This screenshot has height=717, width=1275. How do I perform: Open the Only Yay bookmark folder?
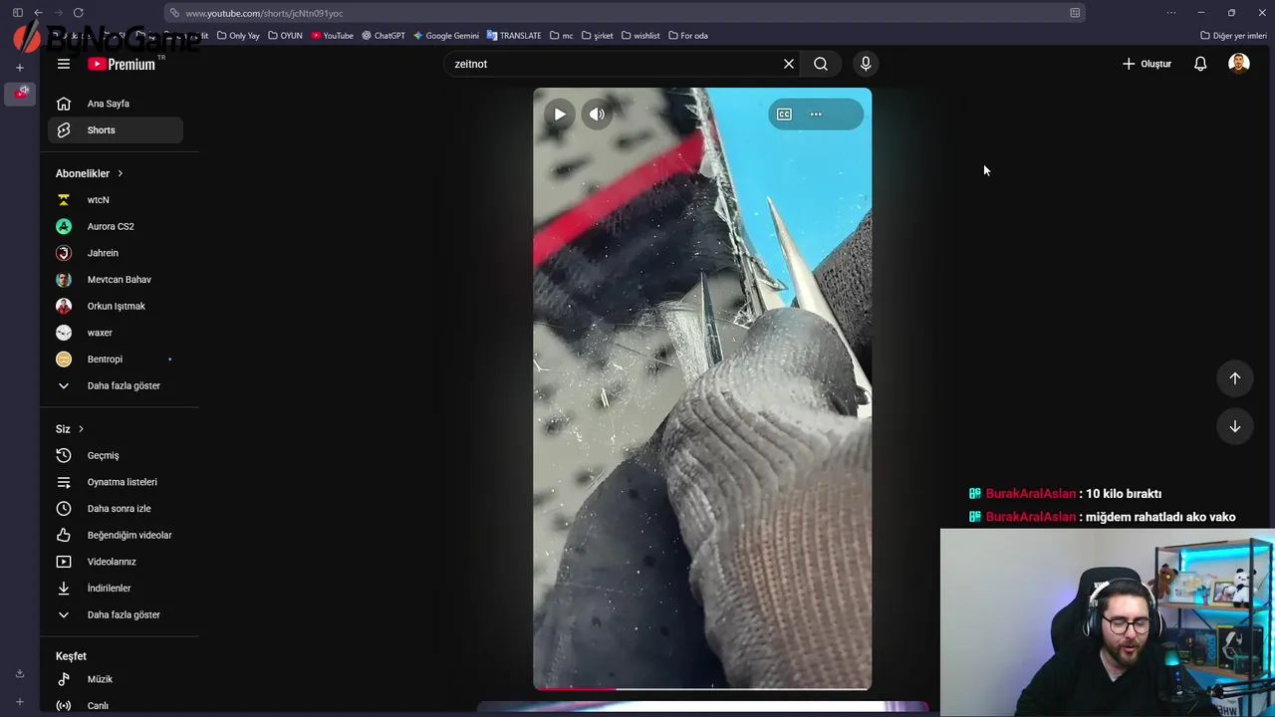click(238, 36)
